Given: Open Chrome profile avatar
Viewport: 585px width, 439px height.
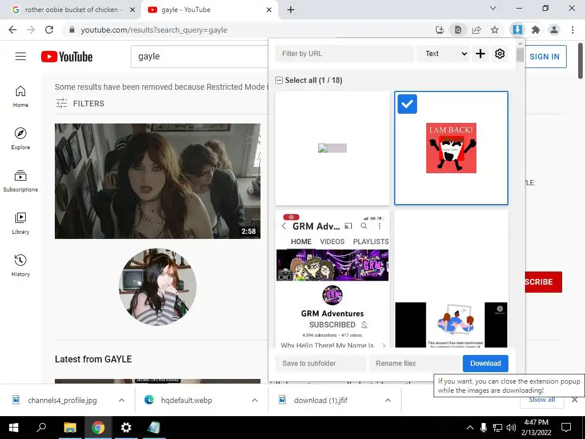Looking at the screenshot, I should [554, 30].
